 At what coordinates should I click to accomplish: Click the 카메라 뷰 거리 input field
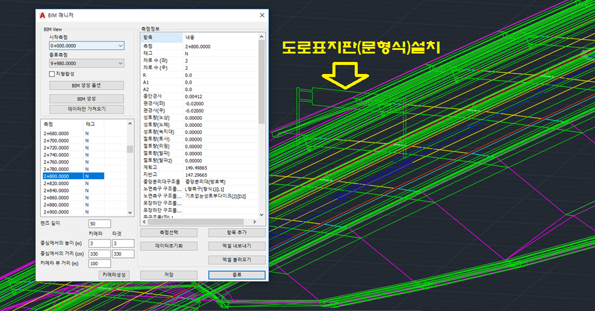click(99, 263)
